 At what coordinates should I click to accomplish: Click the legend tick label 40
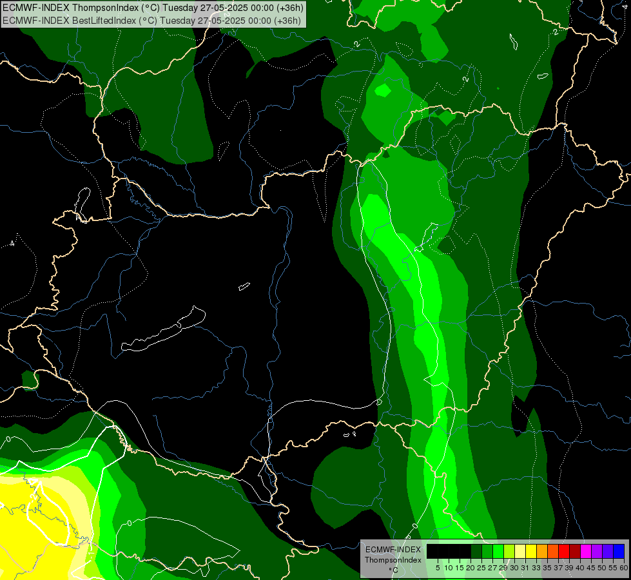coord(580,568)
